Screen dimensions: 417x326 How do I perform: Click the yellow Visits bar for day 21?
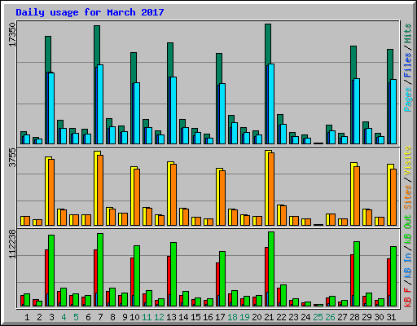tap(267, 187)
